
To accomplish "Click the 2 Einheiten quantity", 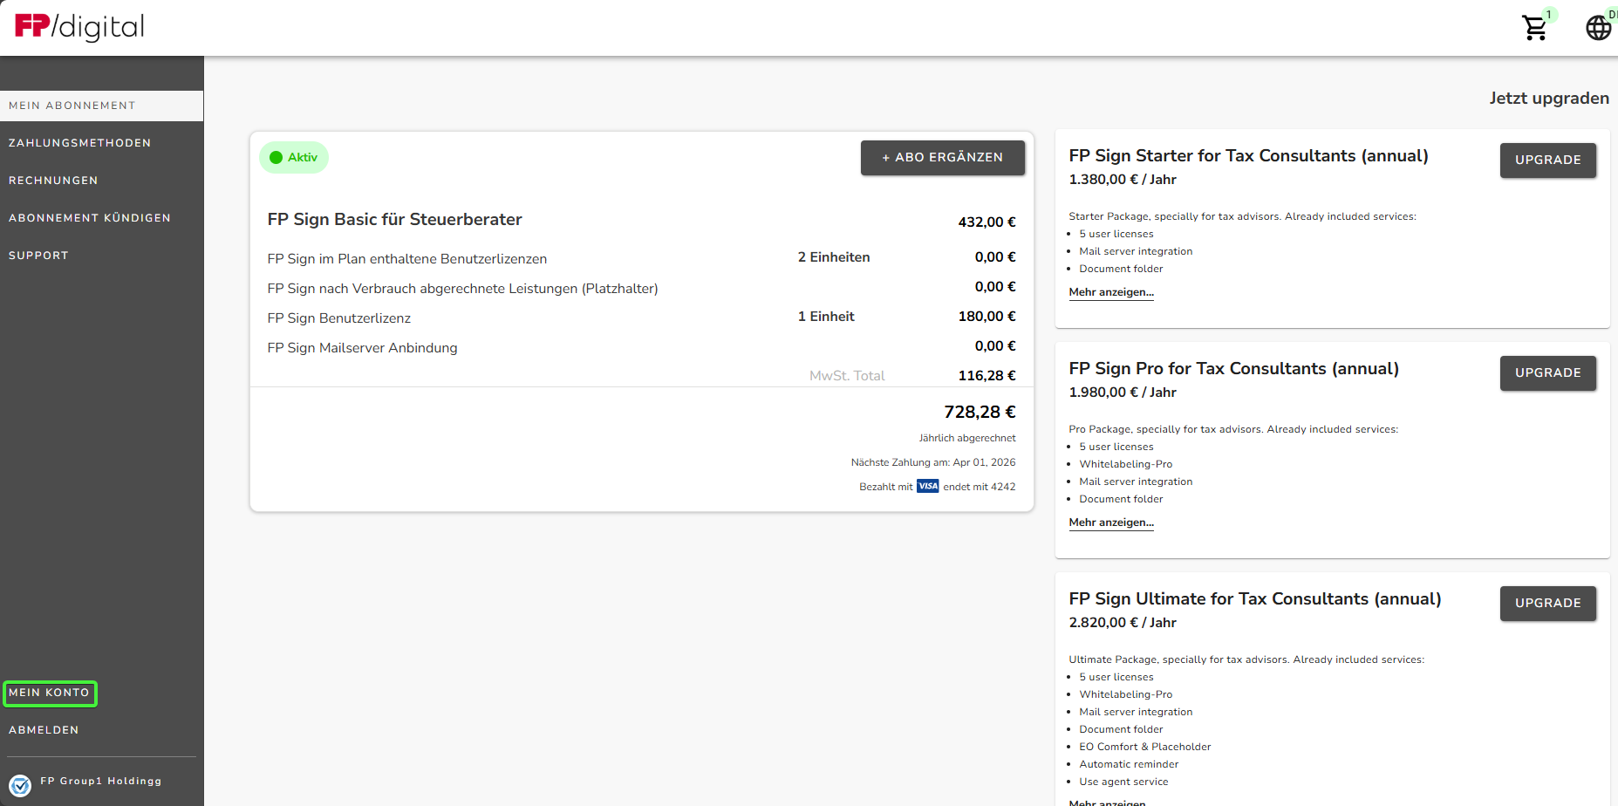I will point(834,257).
